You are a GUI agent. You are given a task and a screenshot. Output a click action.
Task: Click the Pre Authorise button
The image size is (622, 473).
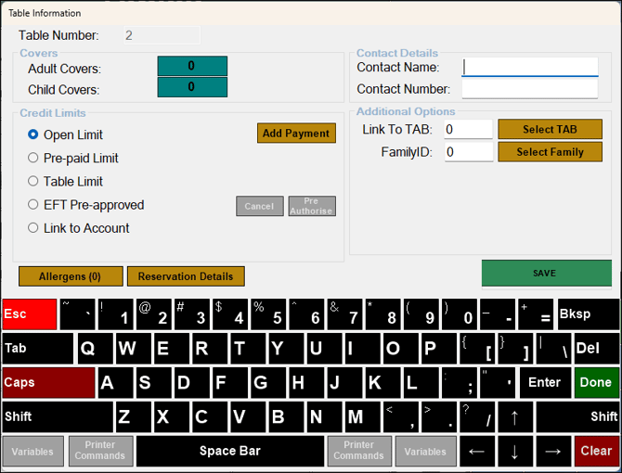pos(312,206)
